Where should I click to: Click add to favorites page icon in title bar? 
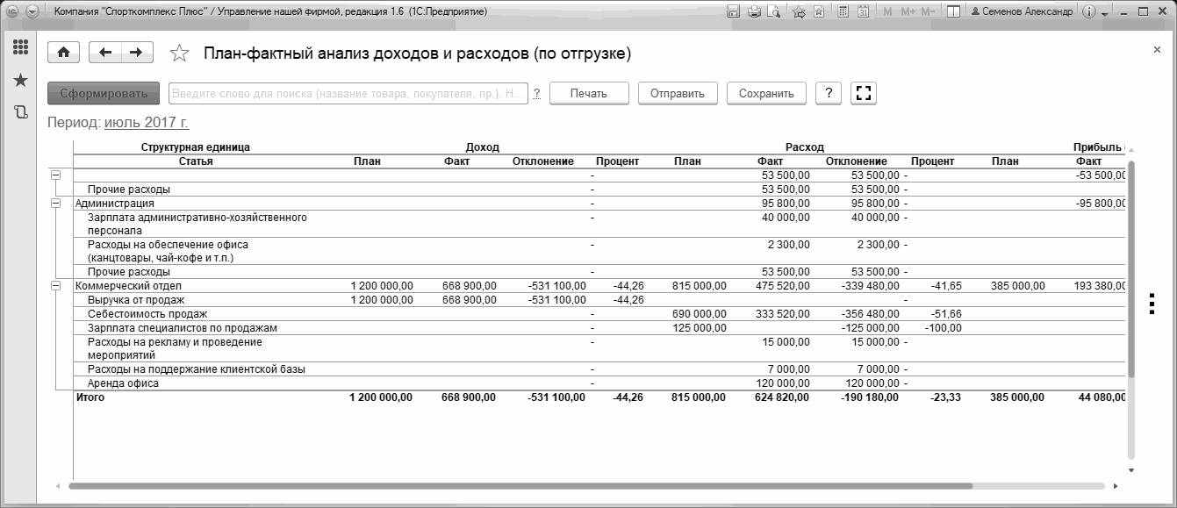818,12
